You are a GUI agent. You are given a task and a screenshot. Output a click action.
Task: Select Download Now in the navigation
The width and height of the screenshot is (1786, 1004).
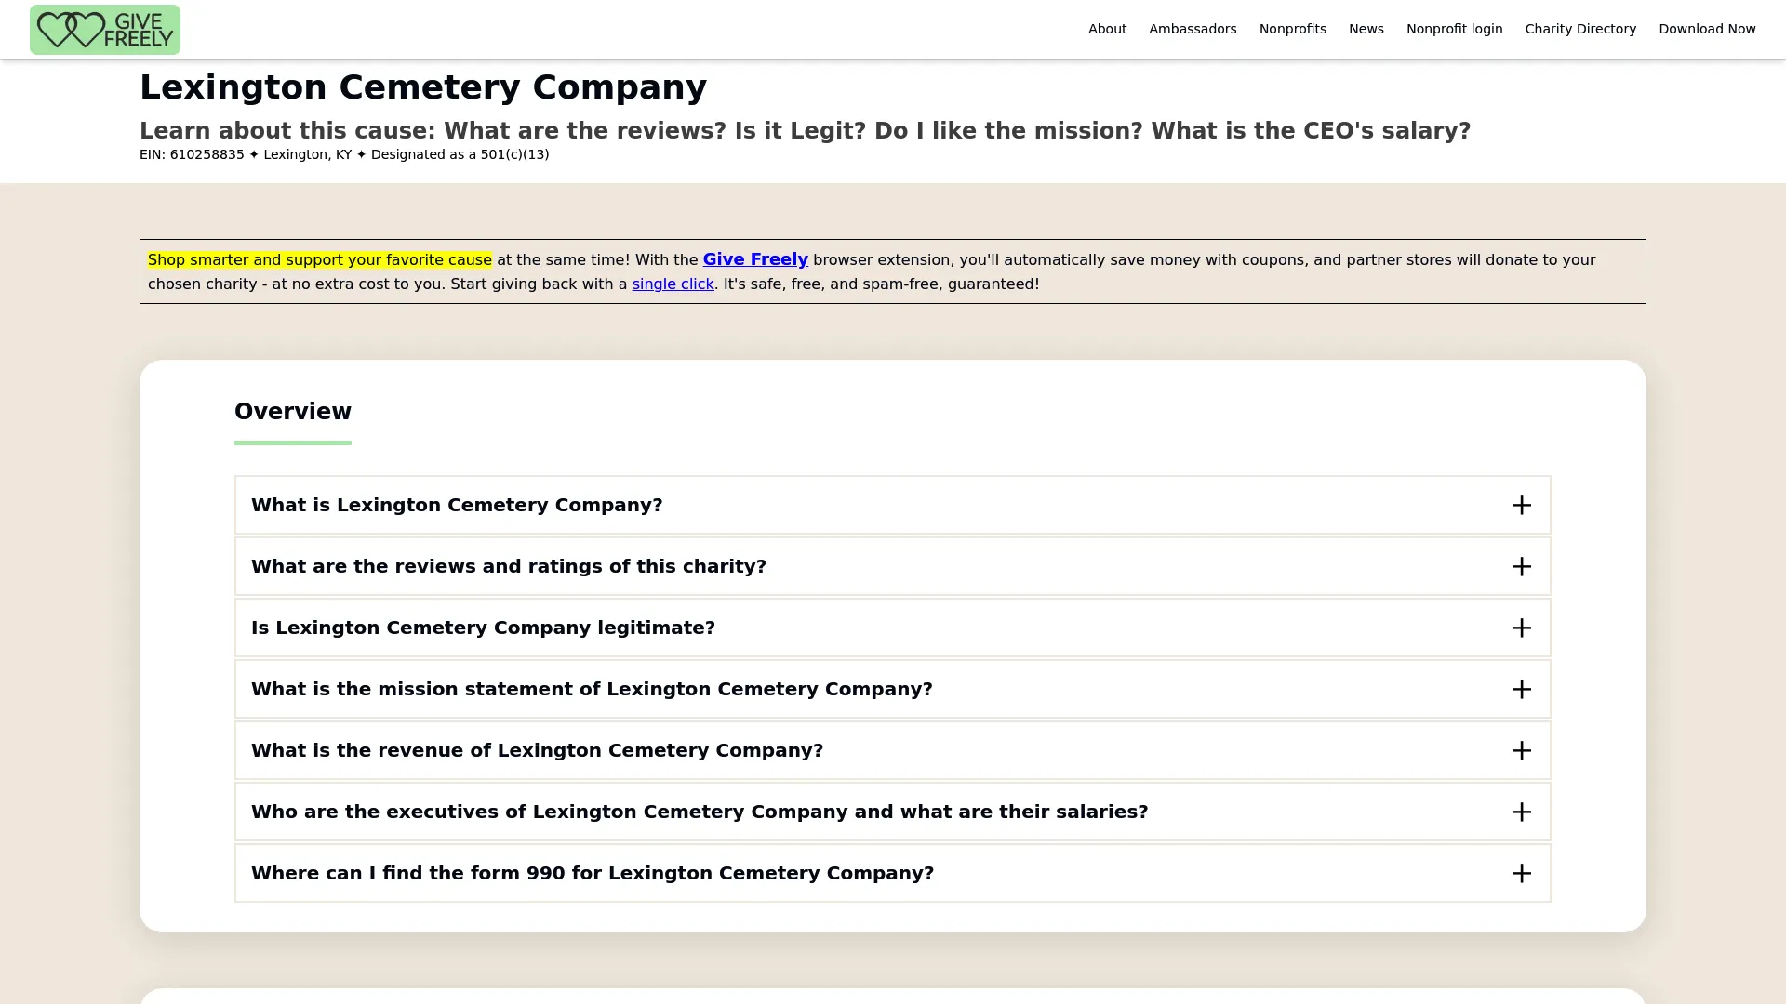(1707, 29)
